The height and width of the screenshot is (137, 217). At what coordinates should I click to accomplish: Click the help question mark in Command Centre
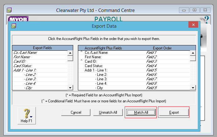(206, 20)
